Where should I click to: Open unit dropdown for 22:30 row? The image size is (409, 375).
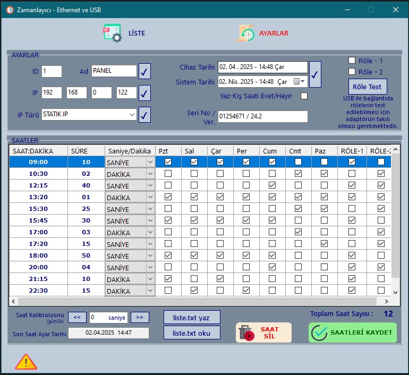(150, 291)
